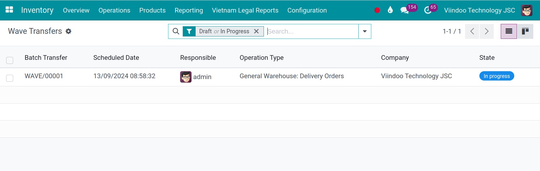Screen dimensions: 540x171
Task: Sort by Batch Transfer column
Action: pyautogui.click(x=46, y=58)
